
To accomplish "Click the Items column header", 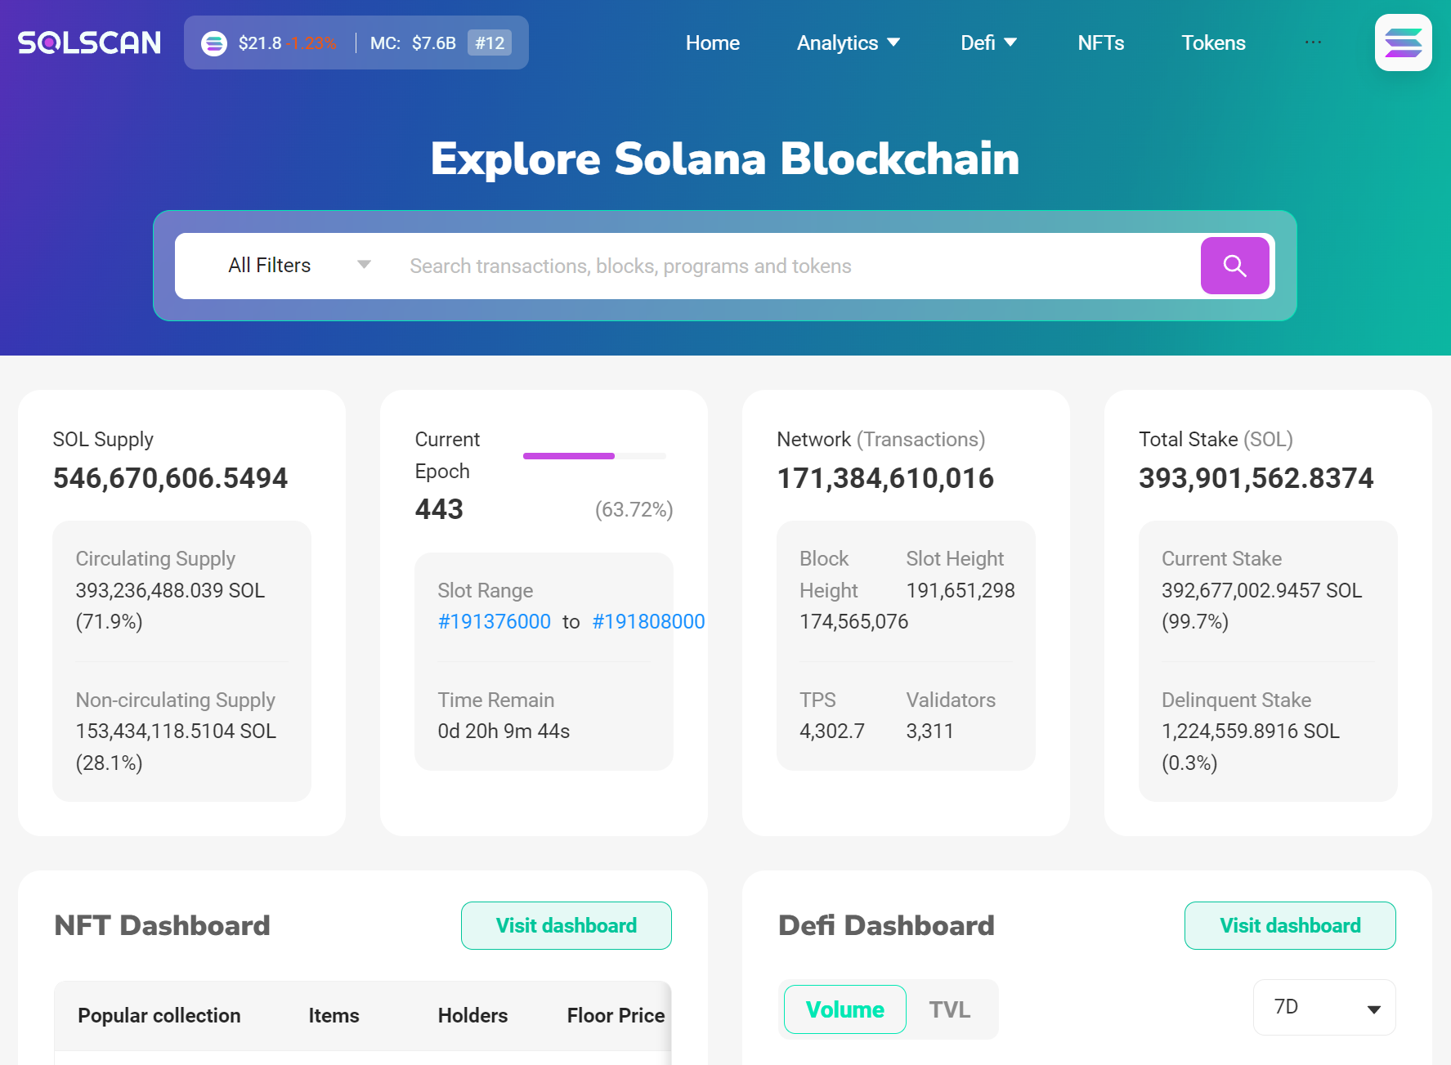I will tap(334, 1015).
